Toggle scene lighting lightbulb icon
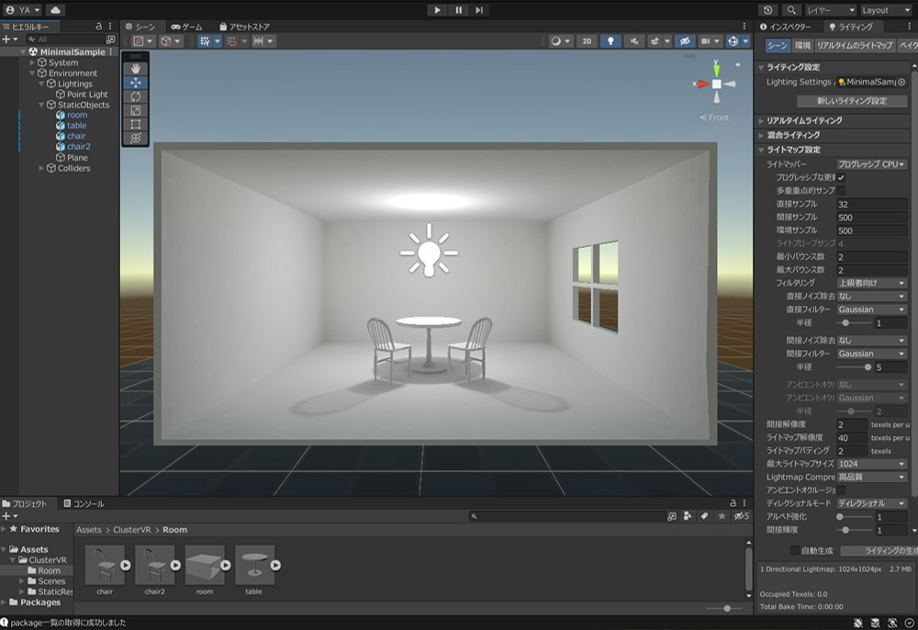 [610, 41]
